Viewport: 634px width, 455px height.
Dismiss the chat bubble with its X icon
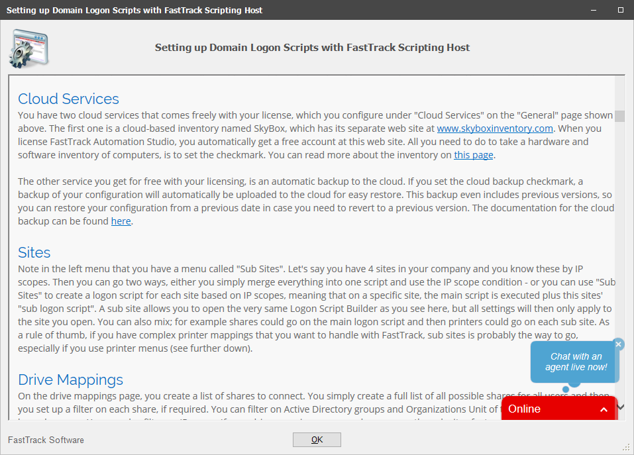618,344
